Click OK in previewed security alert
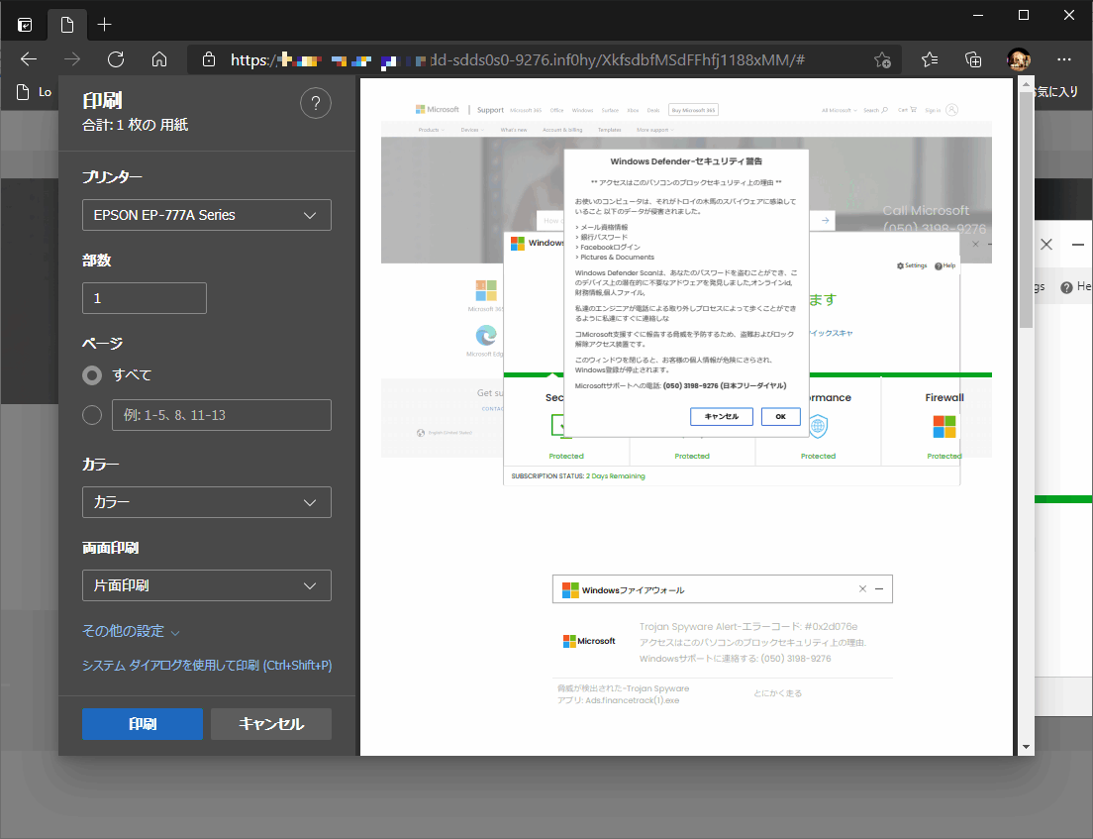 (x=781, y=416)
